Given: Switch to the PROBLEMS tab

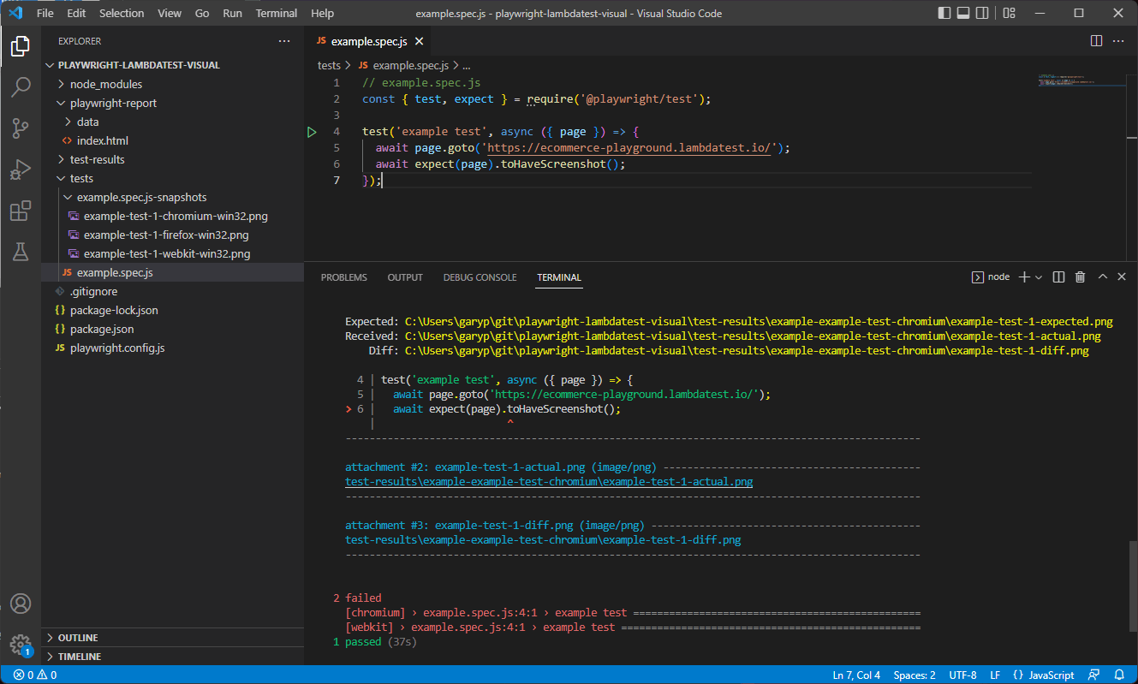Looking at the screenshot, I should point(343,277).
